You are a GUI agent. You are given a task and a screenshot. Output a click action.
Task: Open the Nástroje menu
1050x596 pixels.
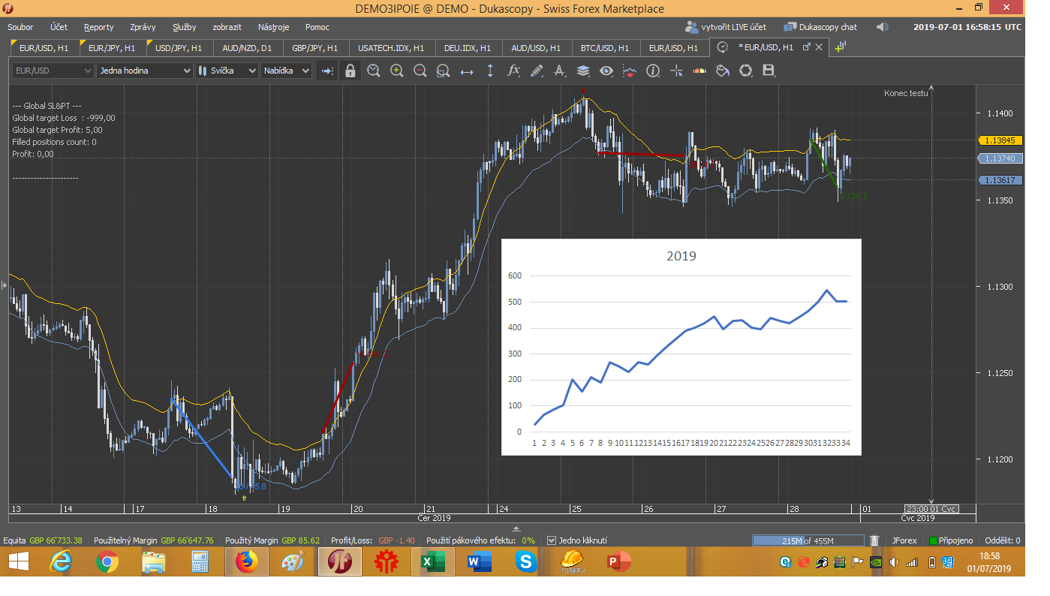[x=273, y=27]
